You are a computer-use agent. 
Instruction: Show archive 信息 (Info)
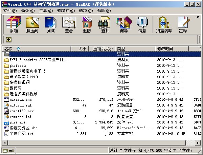142,24
